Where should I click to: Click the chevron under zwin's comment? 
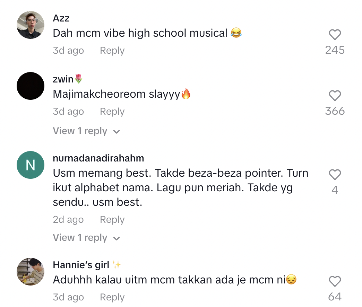pyautogui.click(x=117, y=132)
